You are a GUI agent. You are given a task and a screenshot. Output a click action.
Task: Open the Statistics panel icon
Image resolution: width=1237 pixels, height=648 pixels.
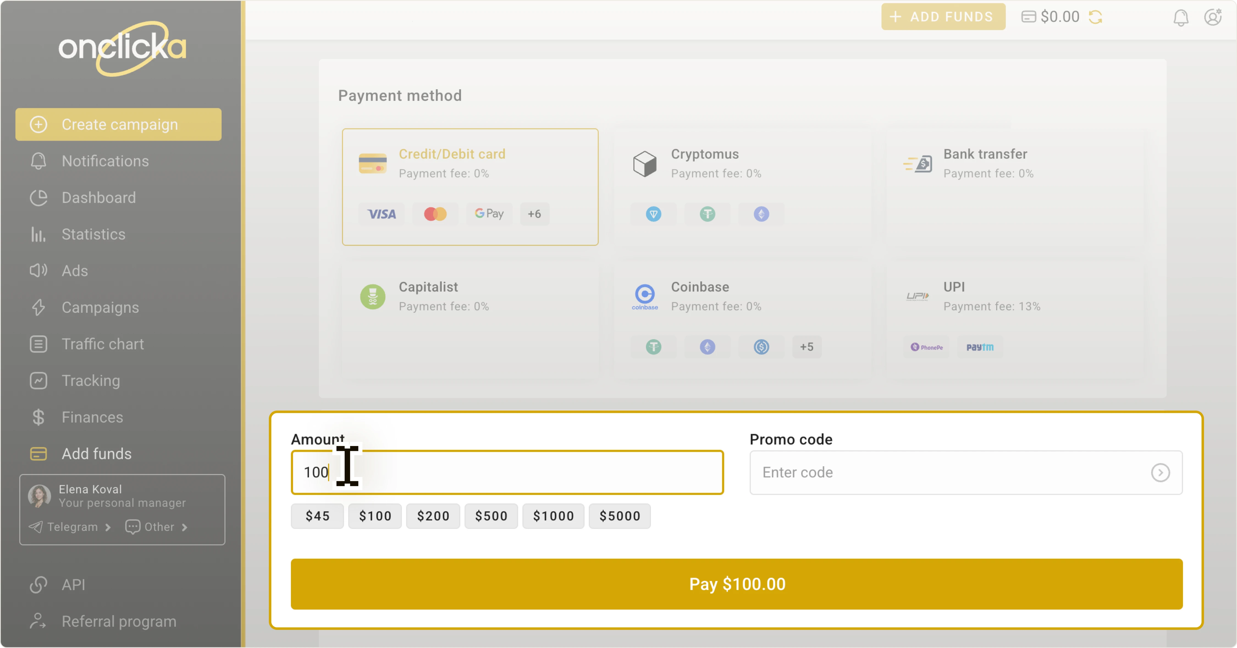point(38,234)
